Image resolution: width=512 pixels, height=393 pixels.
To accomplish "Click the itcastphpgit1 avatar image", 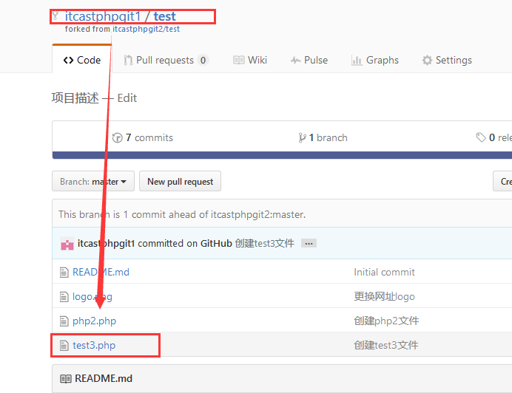I will pos(67,244).
